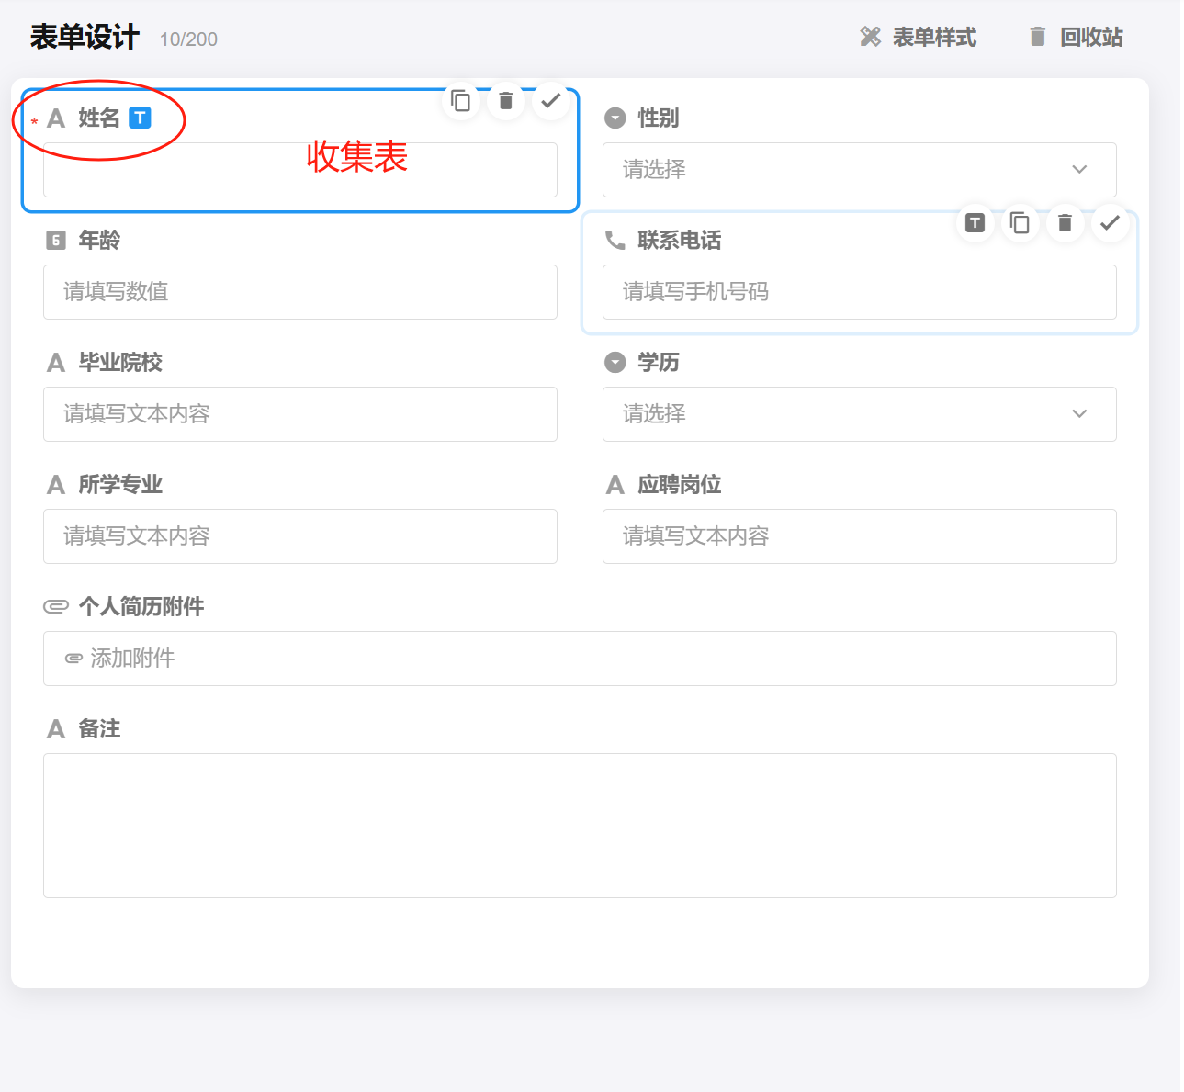Viewport: 1184px width, 1092px height.
Task: Click the 备注 textarea
Action: [580, 825]
